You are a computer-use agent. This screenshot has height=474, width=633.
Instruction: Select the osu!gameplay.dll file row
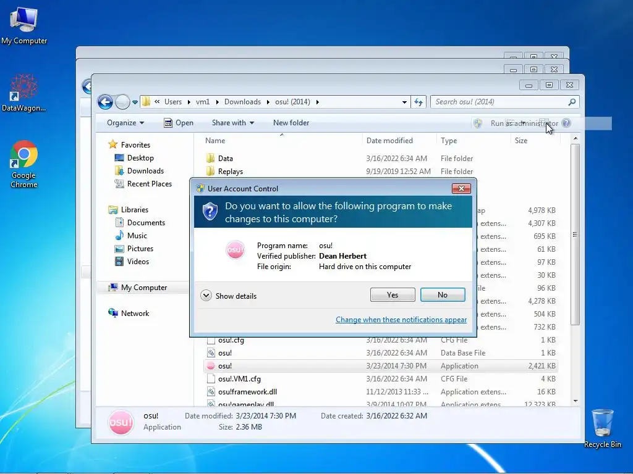click(x=381, y=404)
